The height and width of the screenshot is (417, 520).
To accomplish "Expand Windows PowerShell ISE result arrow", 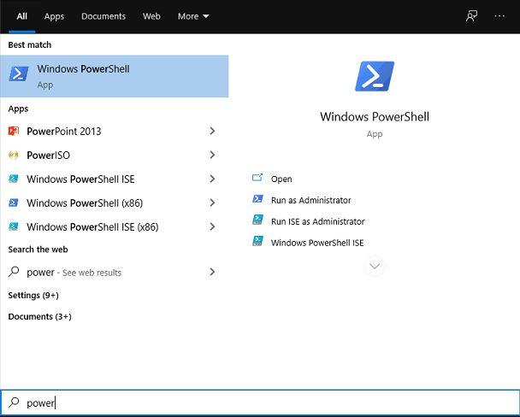I will (212, 179).
